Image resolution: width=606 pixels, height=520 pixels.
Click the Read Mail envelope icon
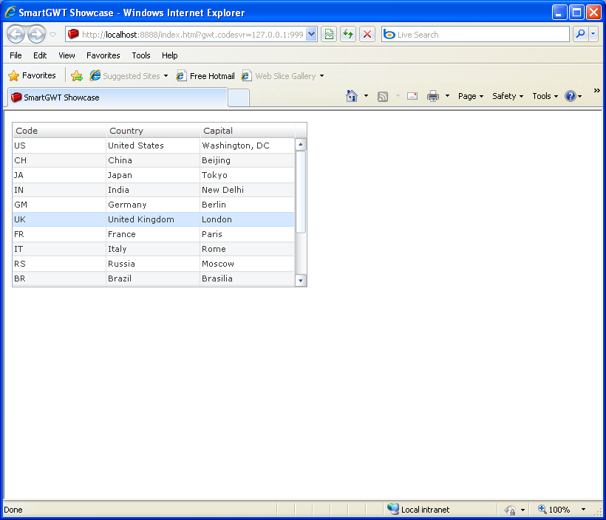click(412, 96)
